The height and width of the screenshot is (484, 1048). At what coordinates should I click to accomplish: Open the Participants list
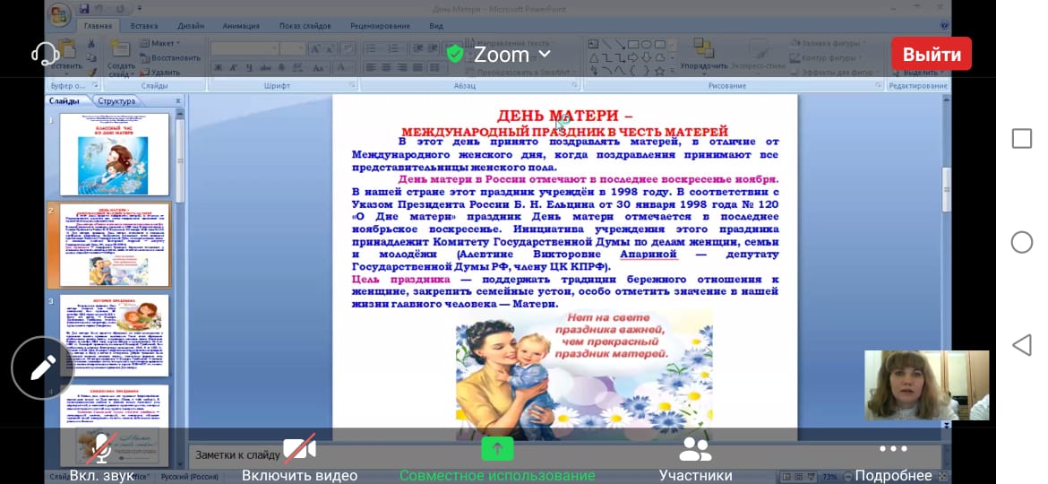695,457
